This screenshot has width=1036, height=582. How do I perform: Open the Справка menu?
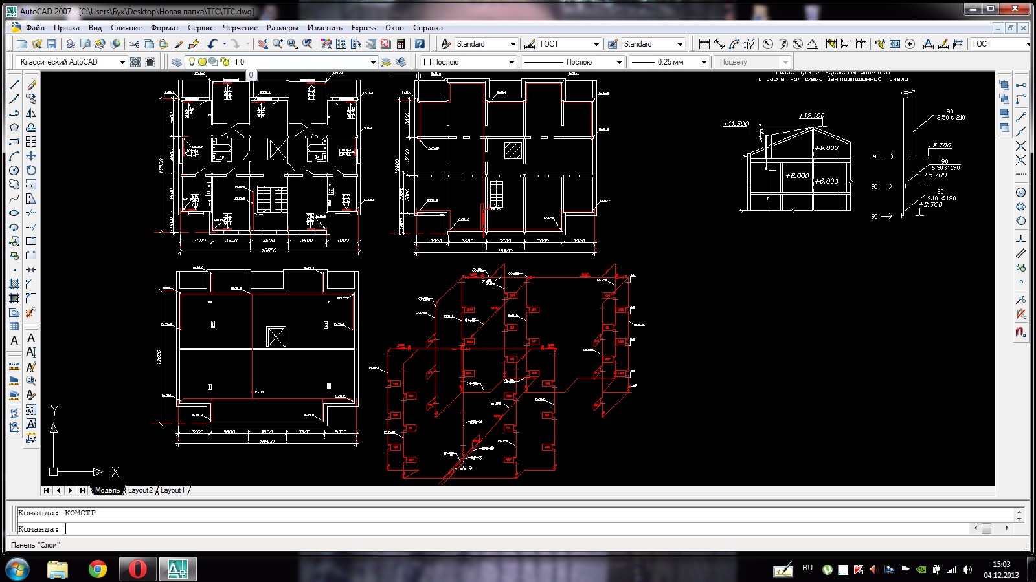pyautogui.click(x=428, y=28)
